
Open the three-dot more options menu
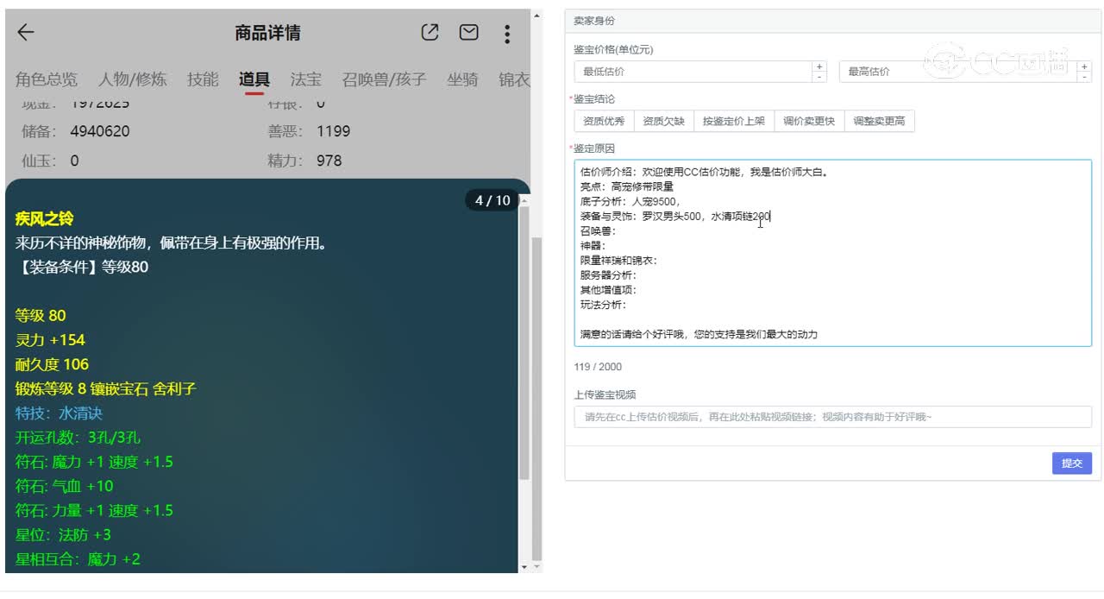point(507,33)
